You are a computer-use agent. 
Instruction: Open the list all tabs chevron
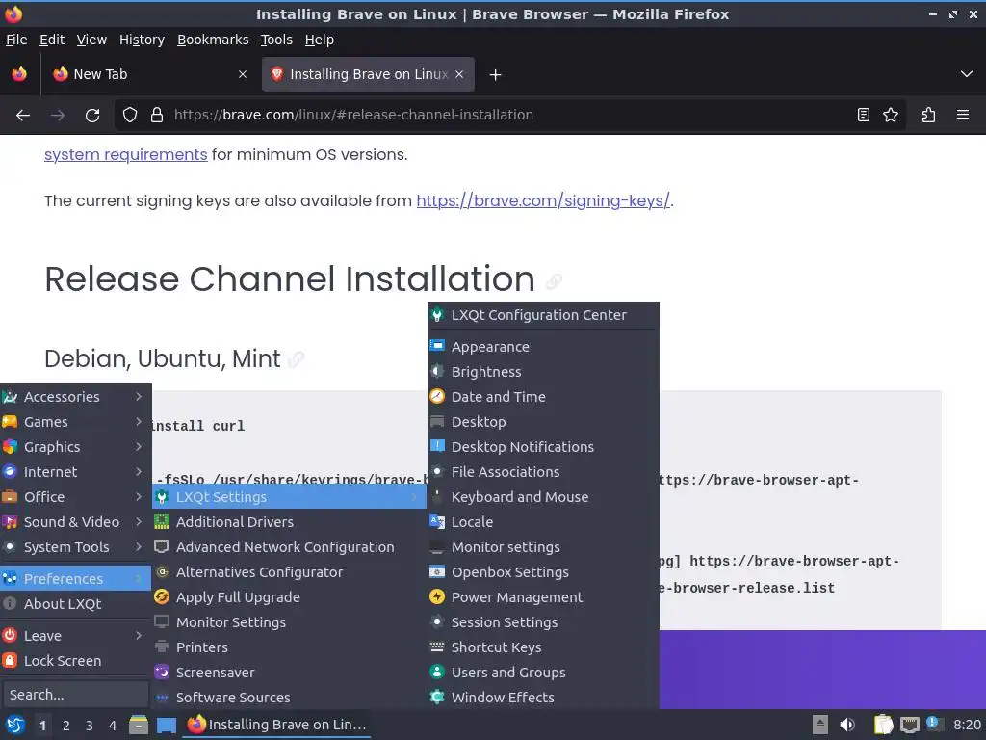967,74
